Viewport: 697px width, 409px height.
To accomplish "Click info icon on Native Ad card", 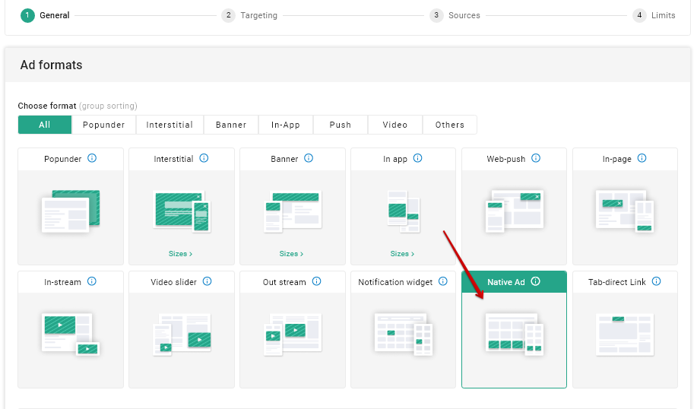I will coord(535,282).
